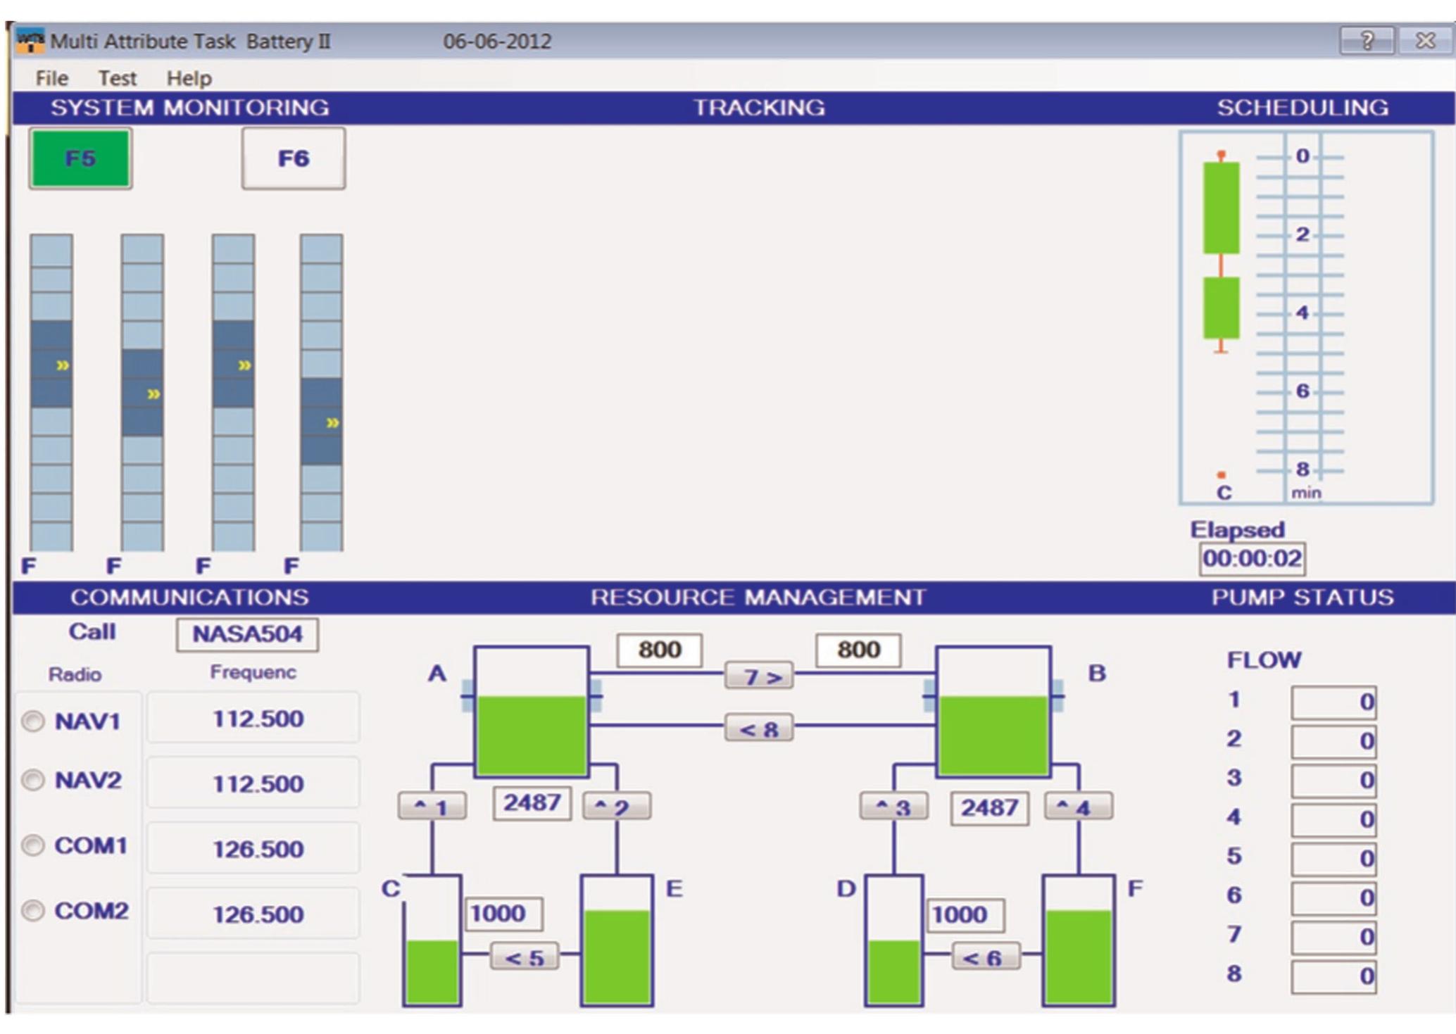Screen dimensions: 1456x1034
Task: Click the call sign NASA504 box
Action: coord(247,634)
